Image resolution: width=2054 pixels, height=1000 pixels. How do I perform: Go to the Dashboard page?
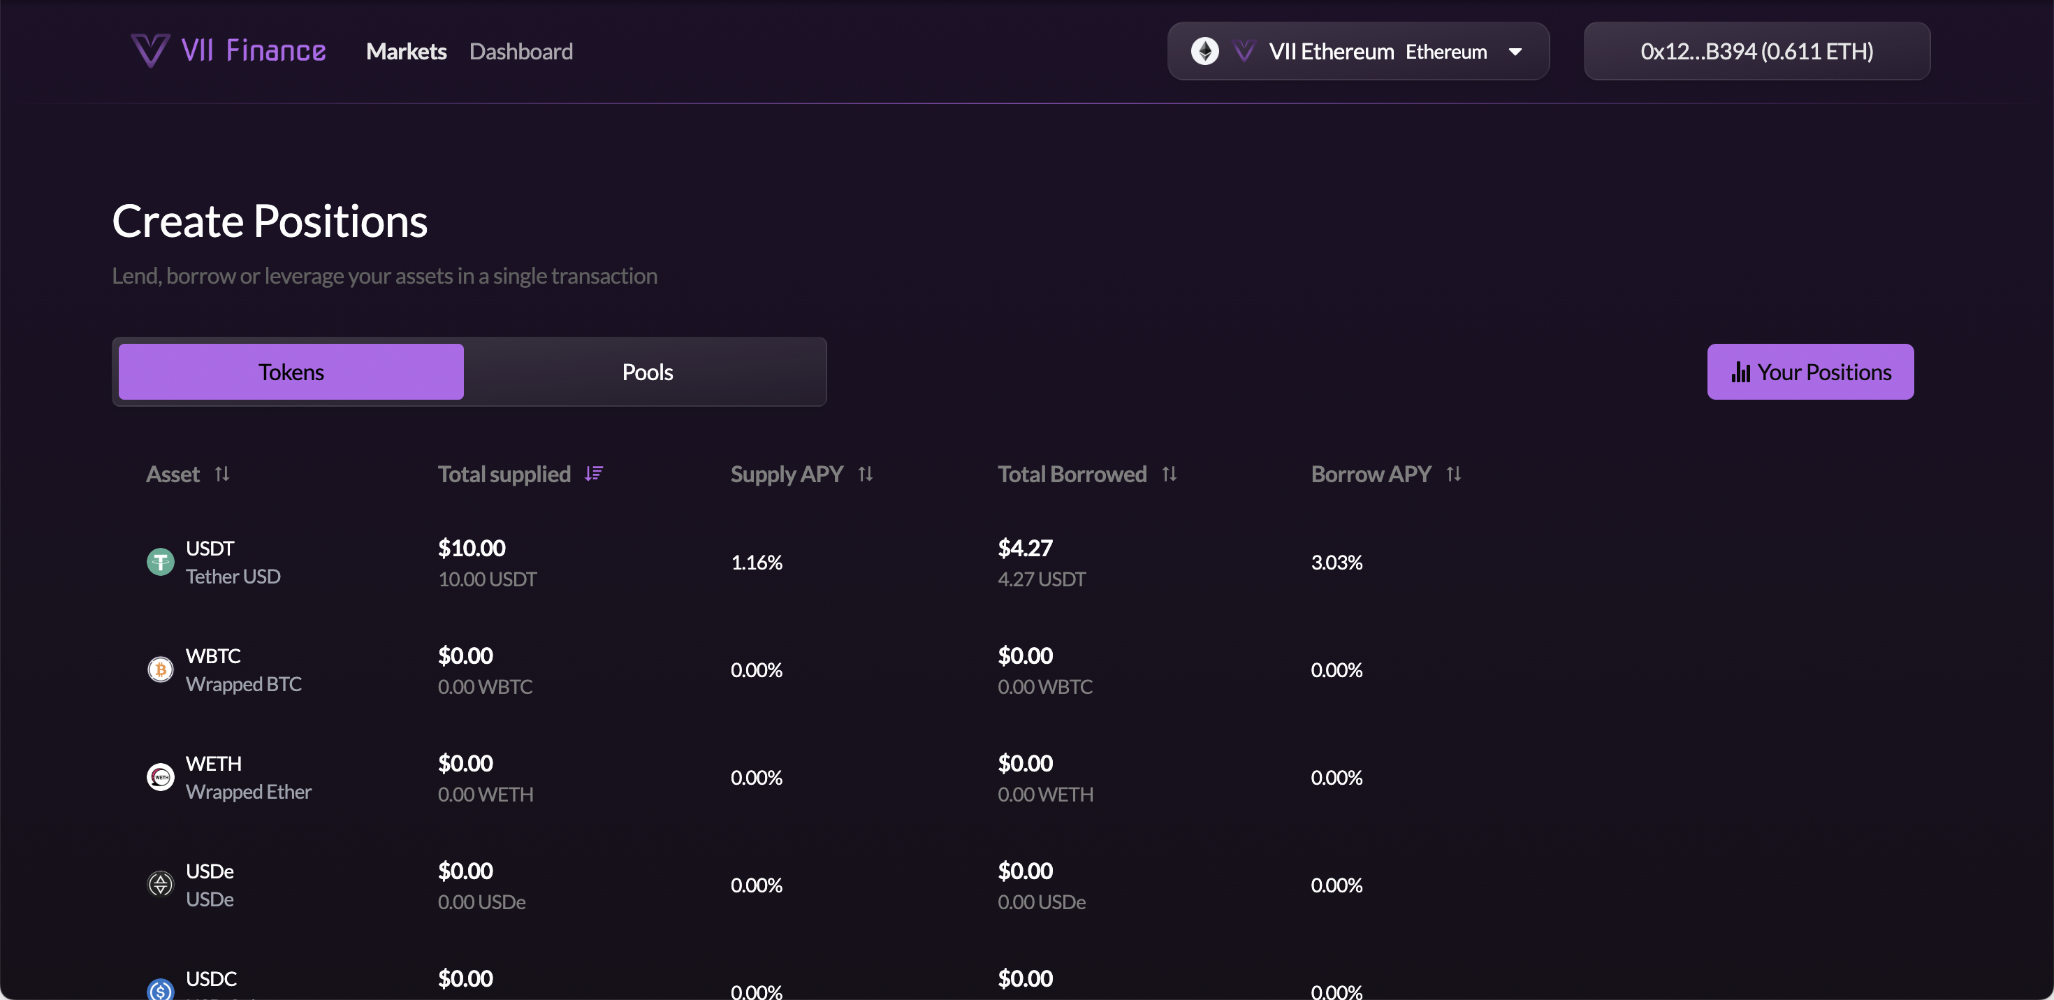click(x=521, y=51)
